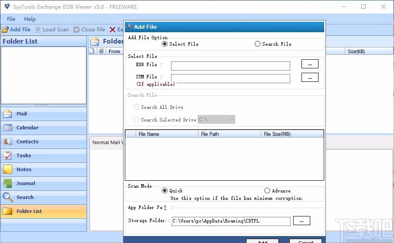Open the Contacts section in sidebar
This screenshot has width=394, height=243.
(44, 142)
